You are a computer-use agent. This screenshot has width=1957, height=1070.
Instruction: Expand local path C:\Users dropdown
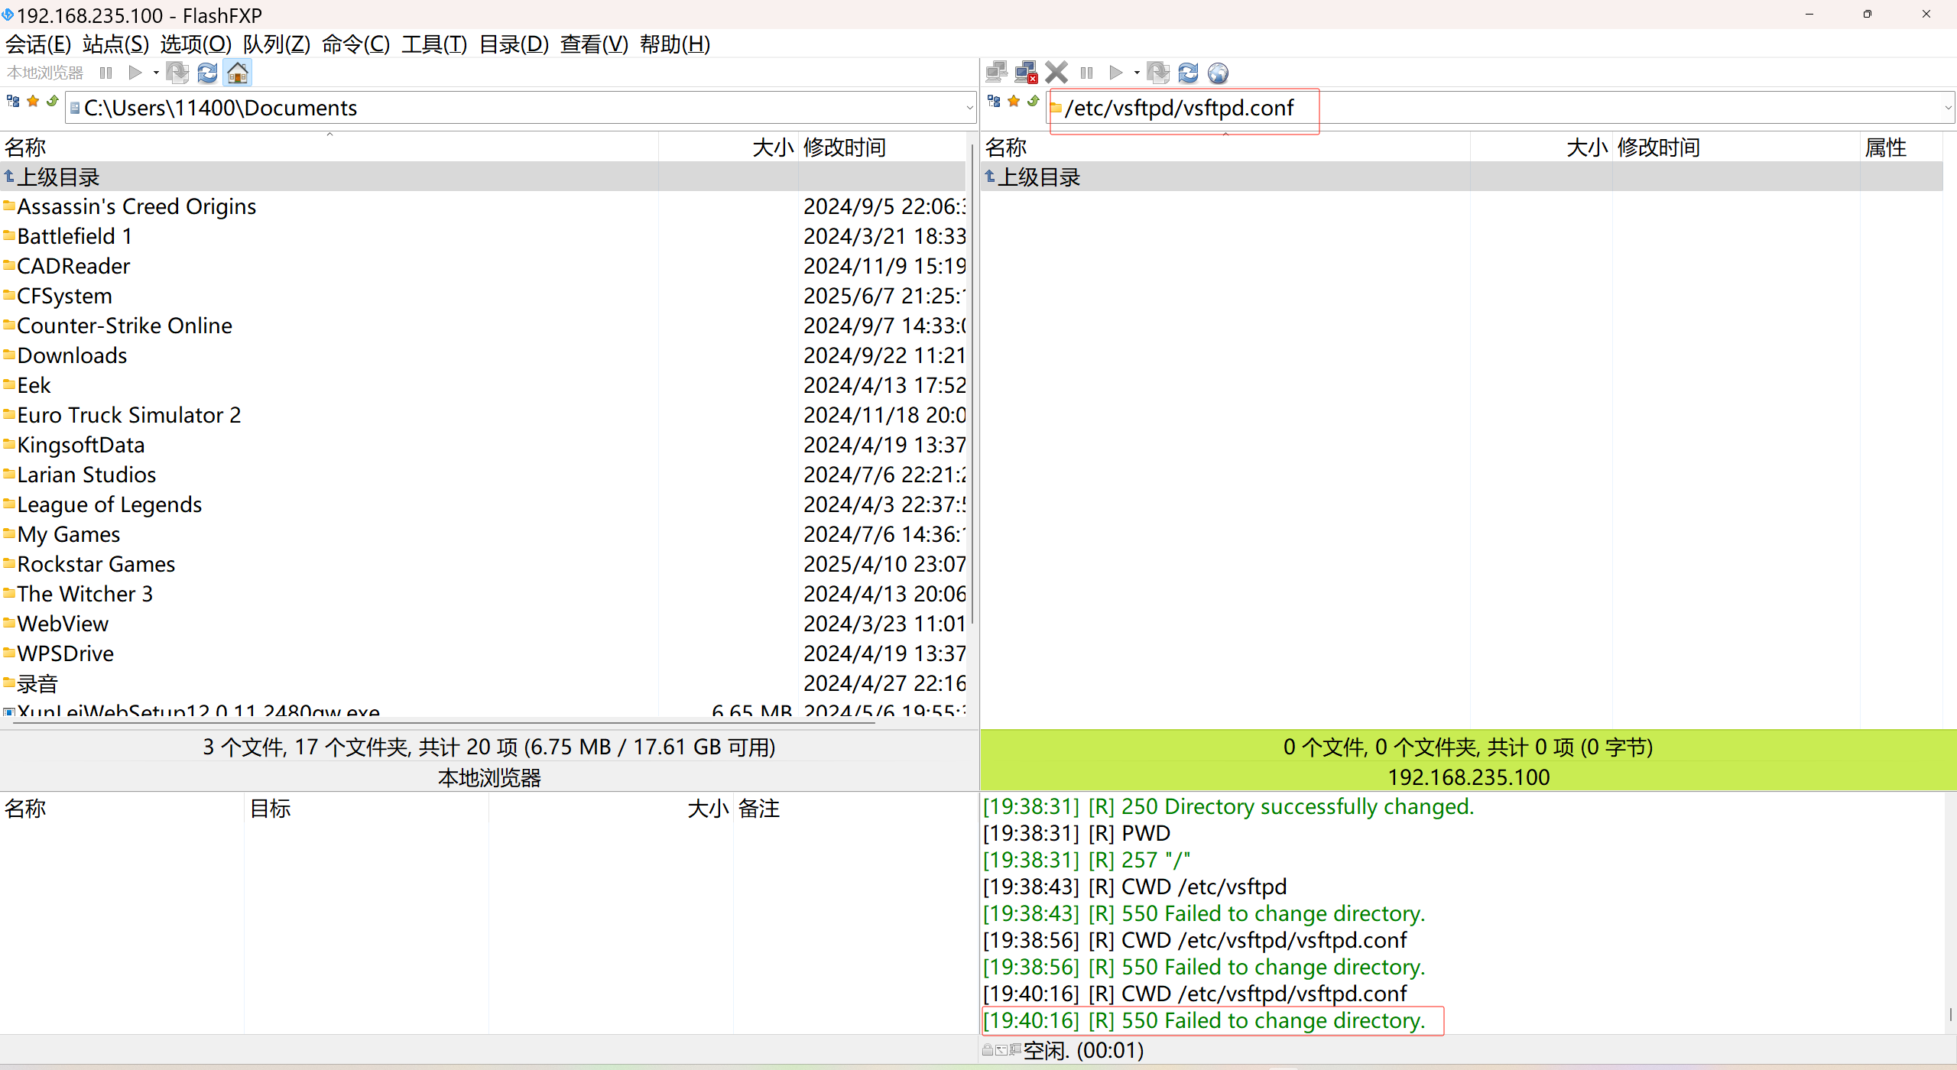(969, 108)
